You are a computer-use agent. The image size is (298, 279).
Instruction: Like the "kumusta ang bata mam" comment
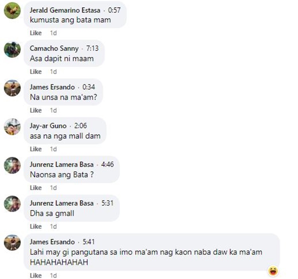36,33
